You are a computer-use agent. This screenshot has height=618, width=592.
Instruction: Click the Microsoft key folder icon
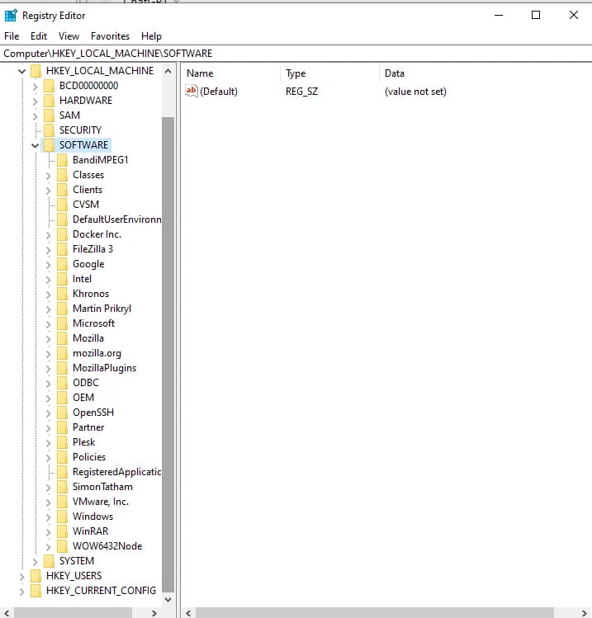(62, 323)
